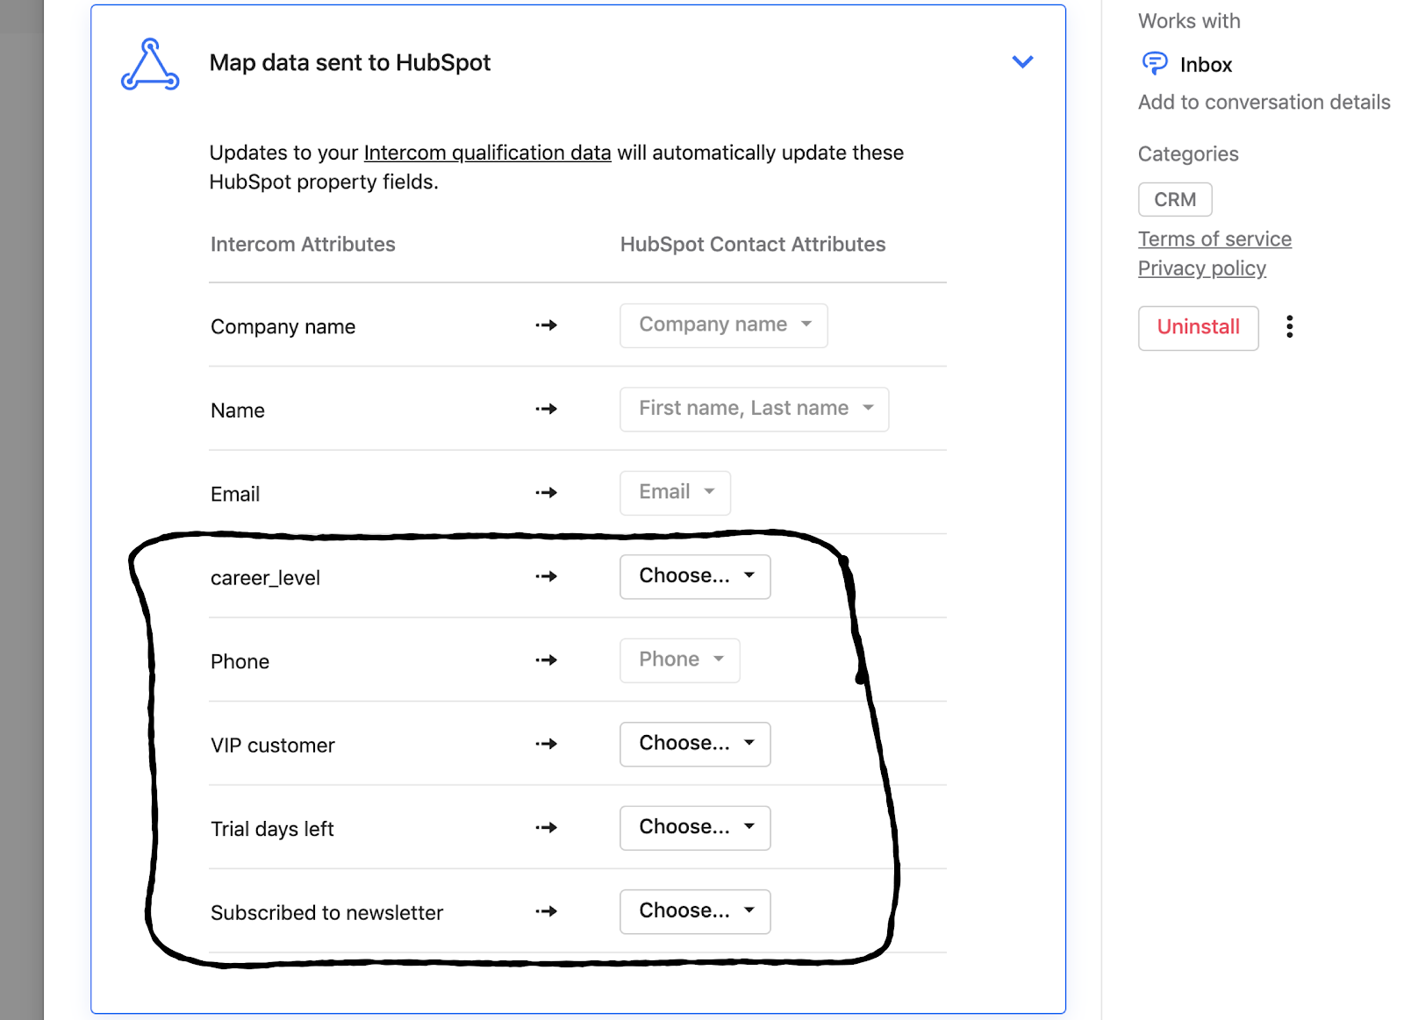Click the Inbox label under Works with
This screenshot has width=1404, height=1020.
[1206, 65]
